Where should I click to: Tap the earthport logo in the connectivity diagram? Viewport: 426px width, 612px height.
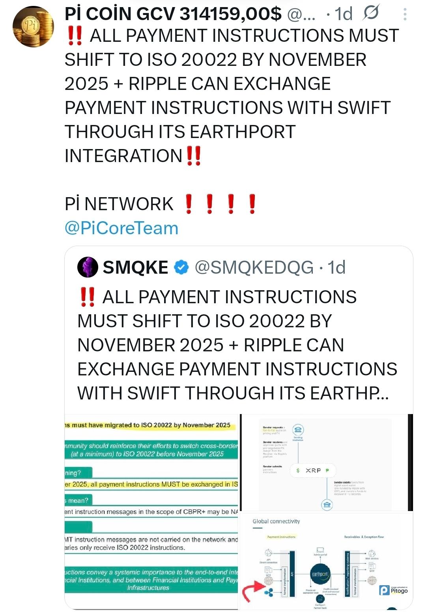pyautogui.click(x=320, y=574)
